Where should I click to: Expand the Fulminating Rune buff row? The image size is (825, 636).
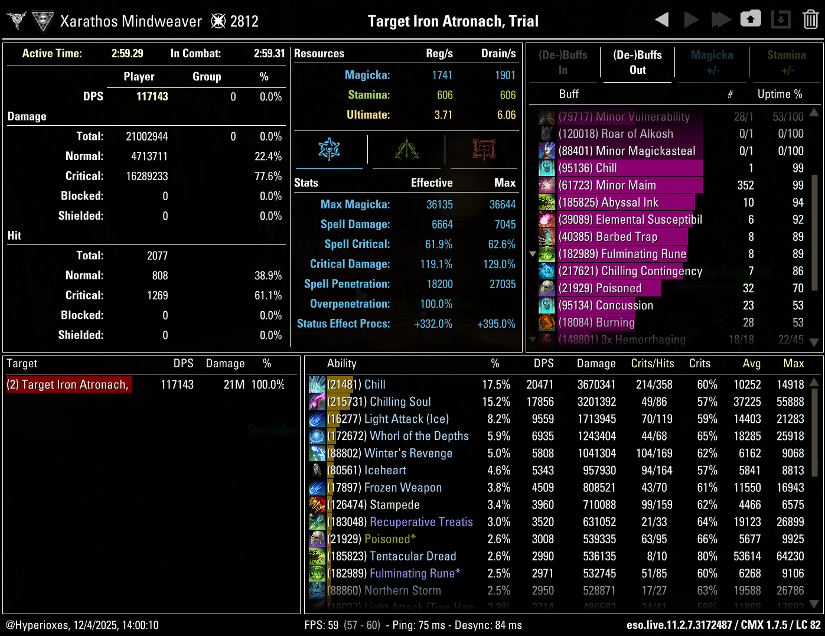tap(533, 254)
